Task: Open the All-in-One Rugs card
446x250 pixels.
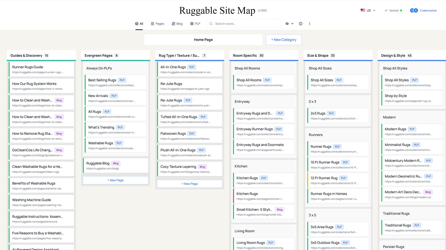Action: coord(190,69)
